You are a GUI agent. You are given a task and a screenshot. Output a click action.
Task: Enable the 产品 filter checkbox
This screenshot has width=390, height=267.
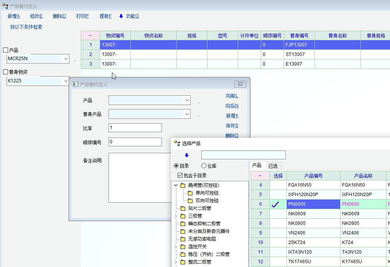coord(5,50)
